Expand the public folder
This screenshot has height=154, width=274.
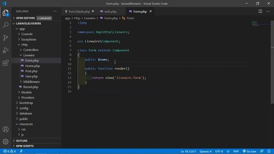pos(24,119)
